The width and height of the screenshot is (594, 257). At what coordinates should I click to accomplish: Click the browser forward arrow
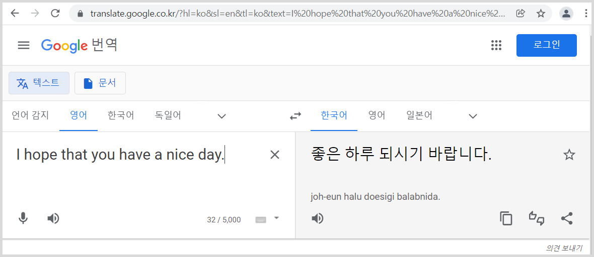point(35,14)
